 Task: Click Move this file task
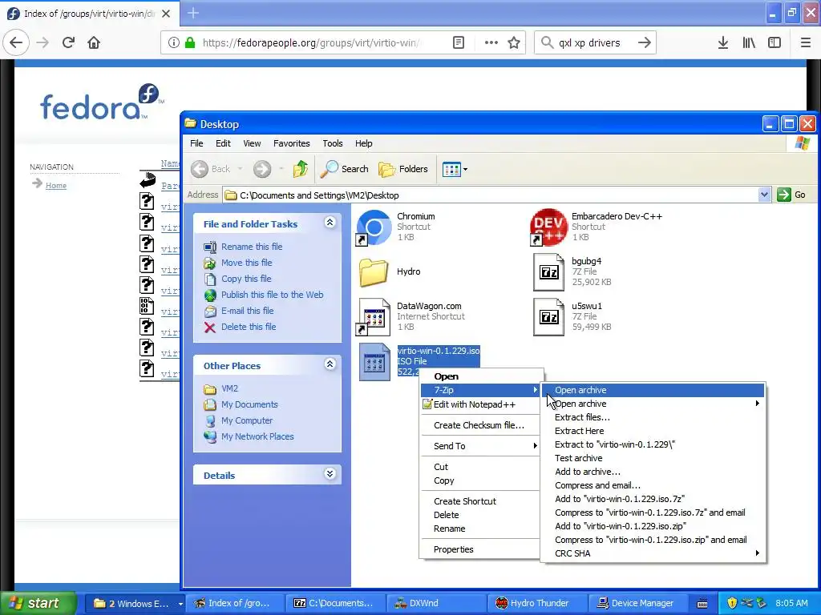(x=247, y=263)
